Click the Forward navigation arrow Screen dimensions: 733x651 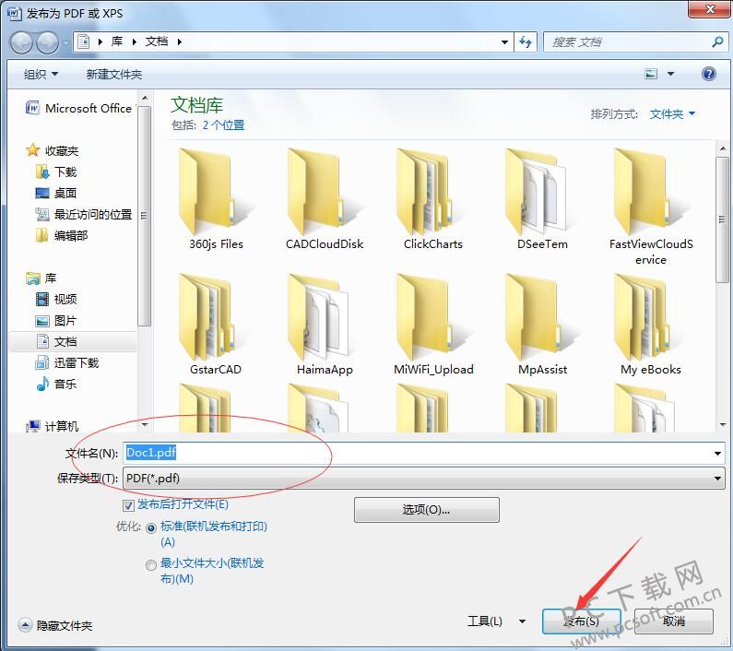pos(47,42)
